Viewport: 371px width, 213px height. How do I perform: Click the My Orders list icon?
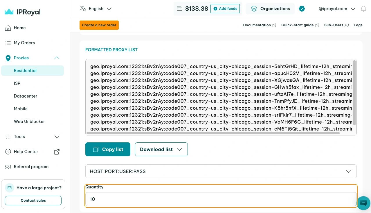pyautogui.click(x=8, y=43)
